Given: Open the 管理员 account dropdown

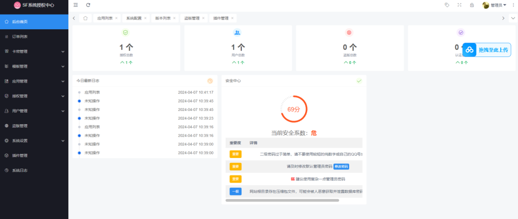Looking at the screenshot, I should 498,5.
